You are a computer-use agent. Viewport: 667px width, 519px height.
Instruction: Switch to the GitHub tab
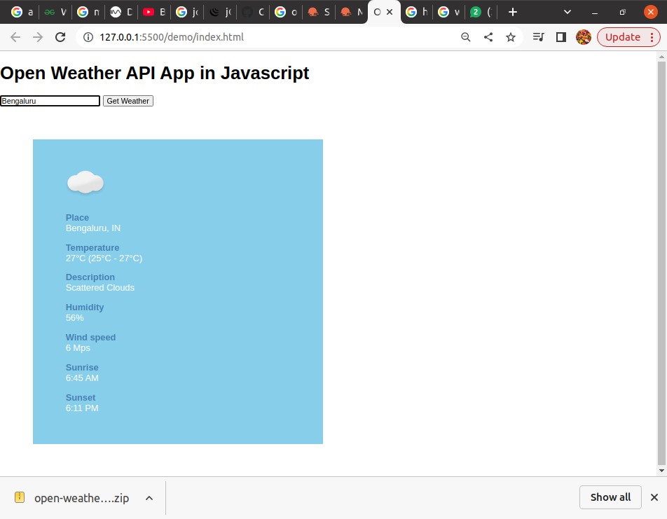coord(253,12)
